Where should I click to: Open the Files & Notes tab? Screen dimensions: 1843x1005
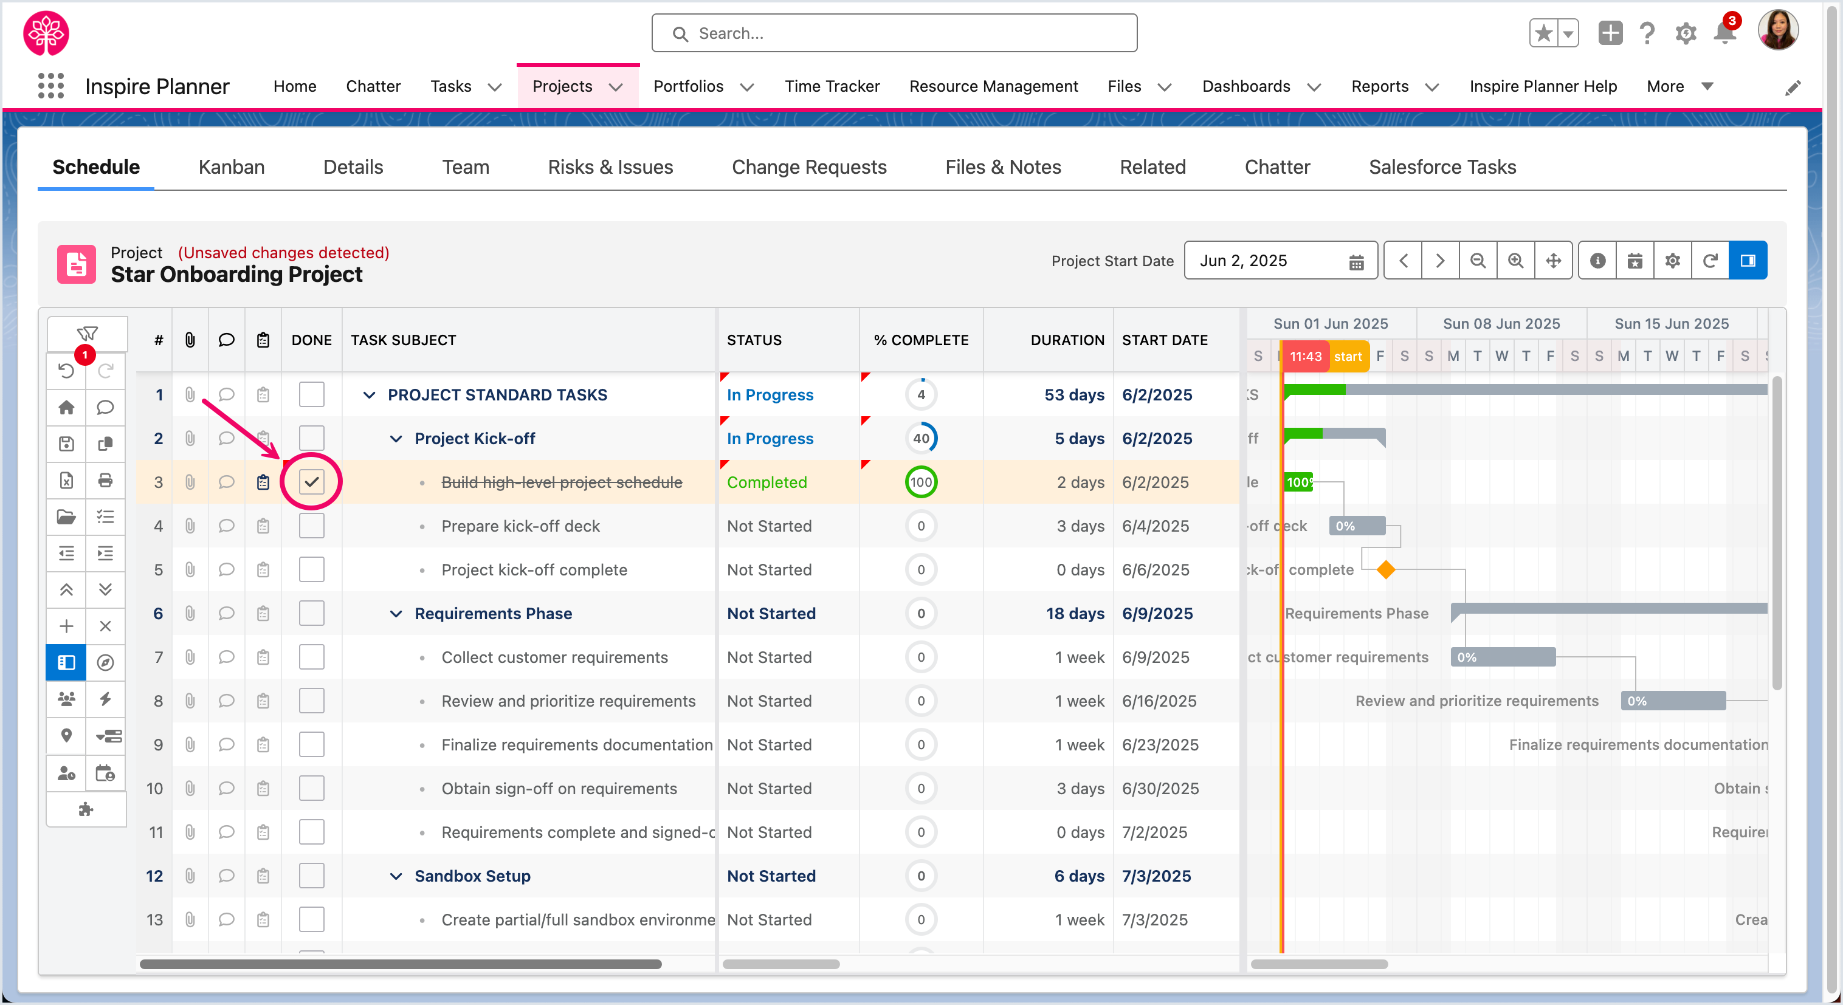(1003, 166)
